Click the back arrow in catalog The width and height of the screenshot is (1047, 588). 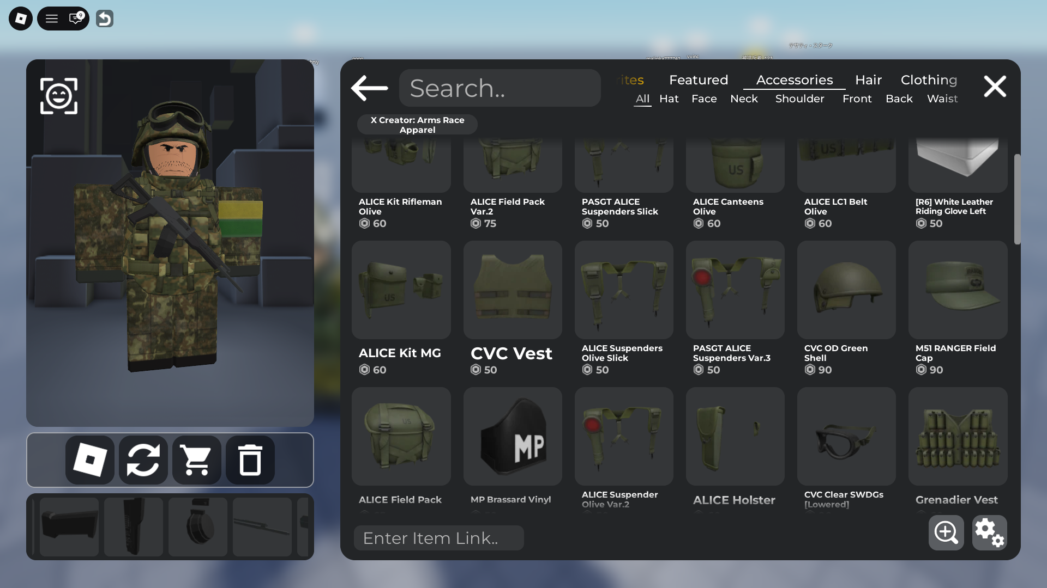click(x=369, y=88)
